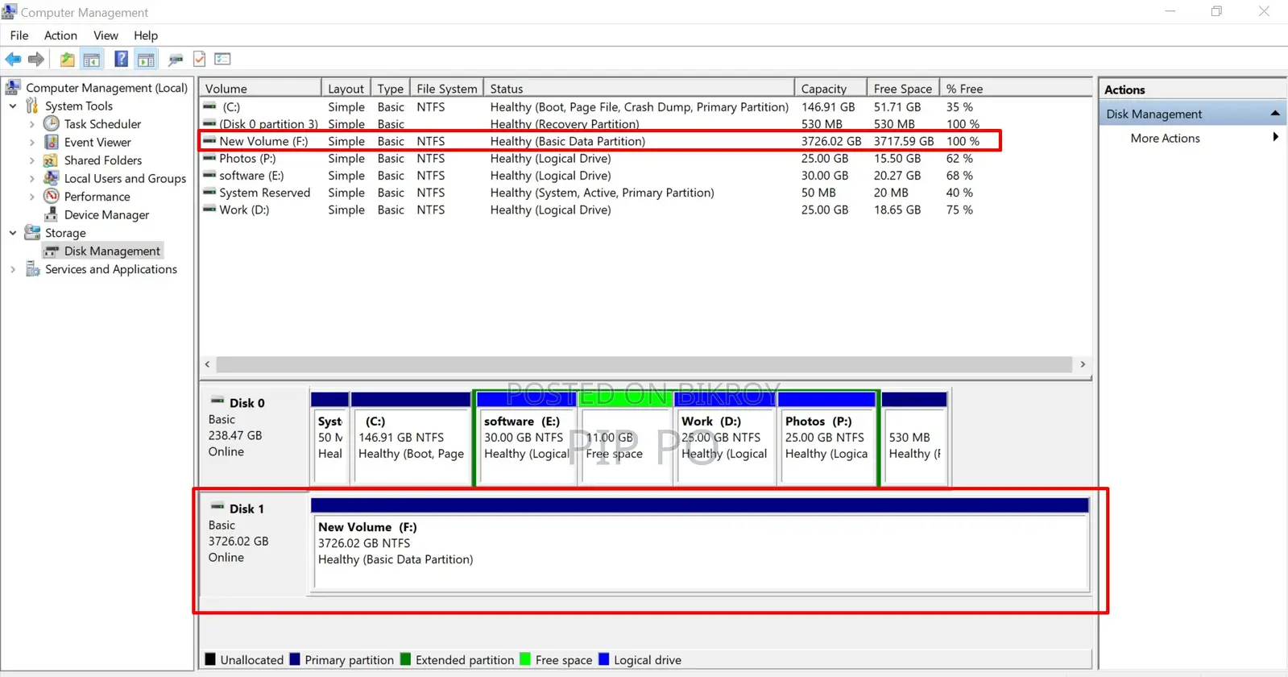Select the New Volume (F:) block on Disk 1
Image resolution: width=1288 pixels, height=677 pixels.
click(699, 545)
